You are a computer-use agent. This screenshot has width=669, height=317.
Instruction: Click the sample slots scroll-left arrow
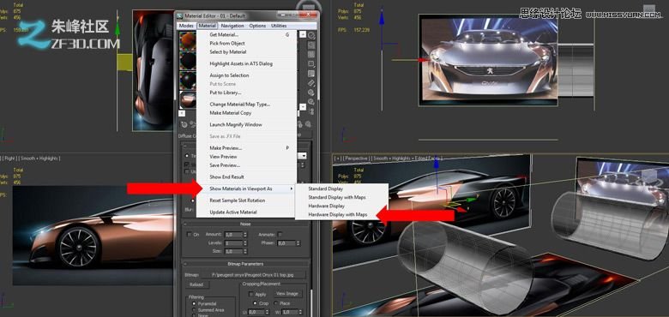click(182, 113)
